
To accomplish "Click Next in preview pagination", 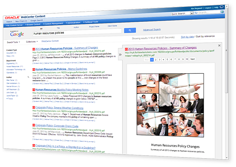I will [x=192, y=59].
